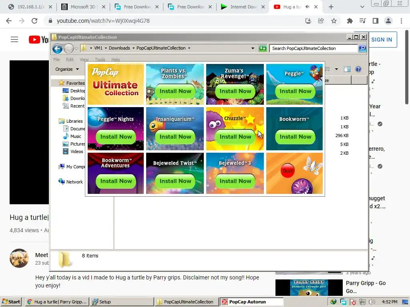Open Organize dropdown menu

point(67,69)
